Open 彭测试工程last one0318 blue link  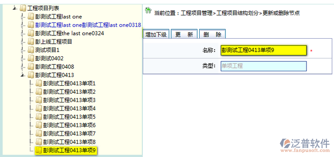88,25
